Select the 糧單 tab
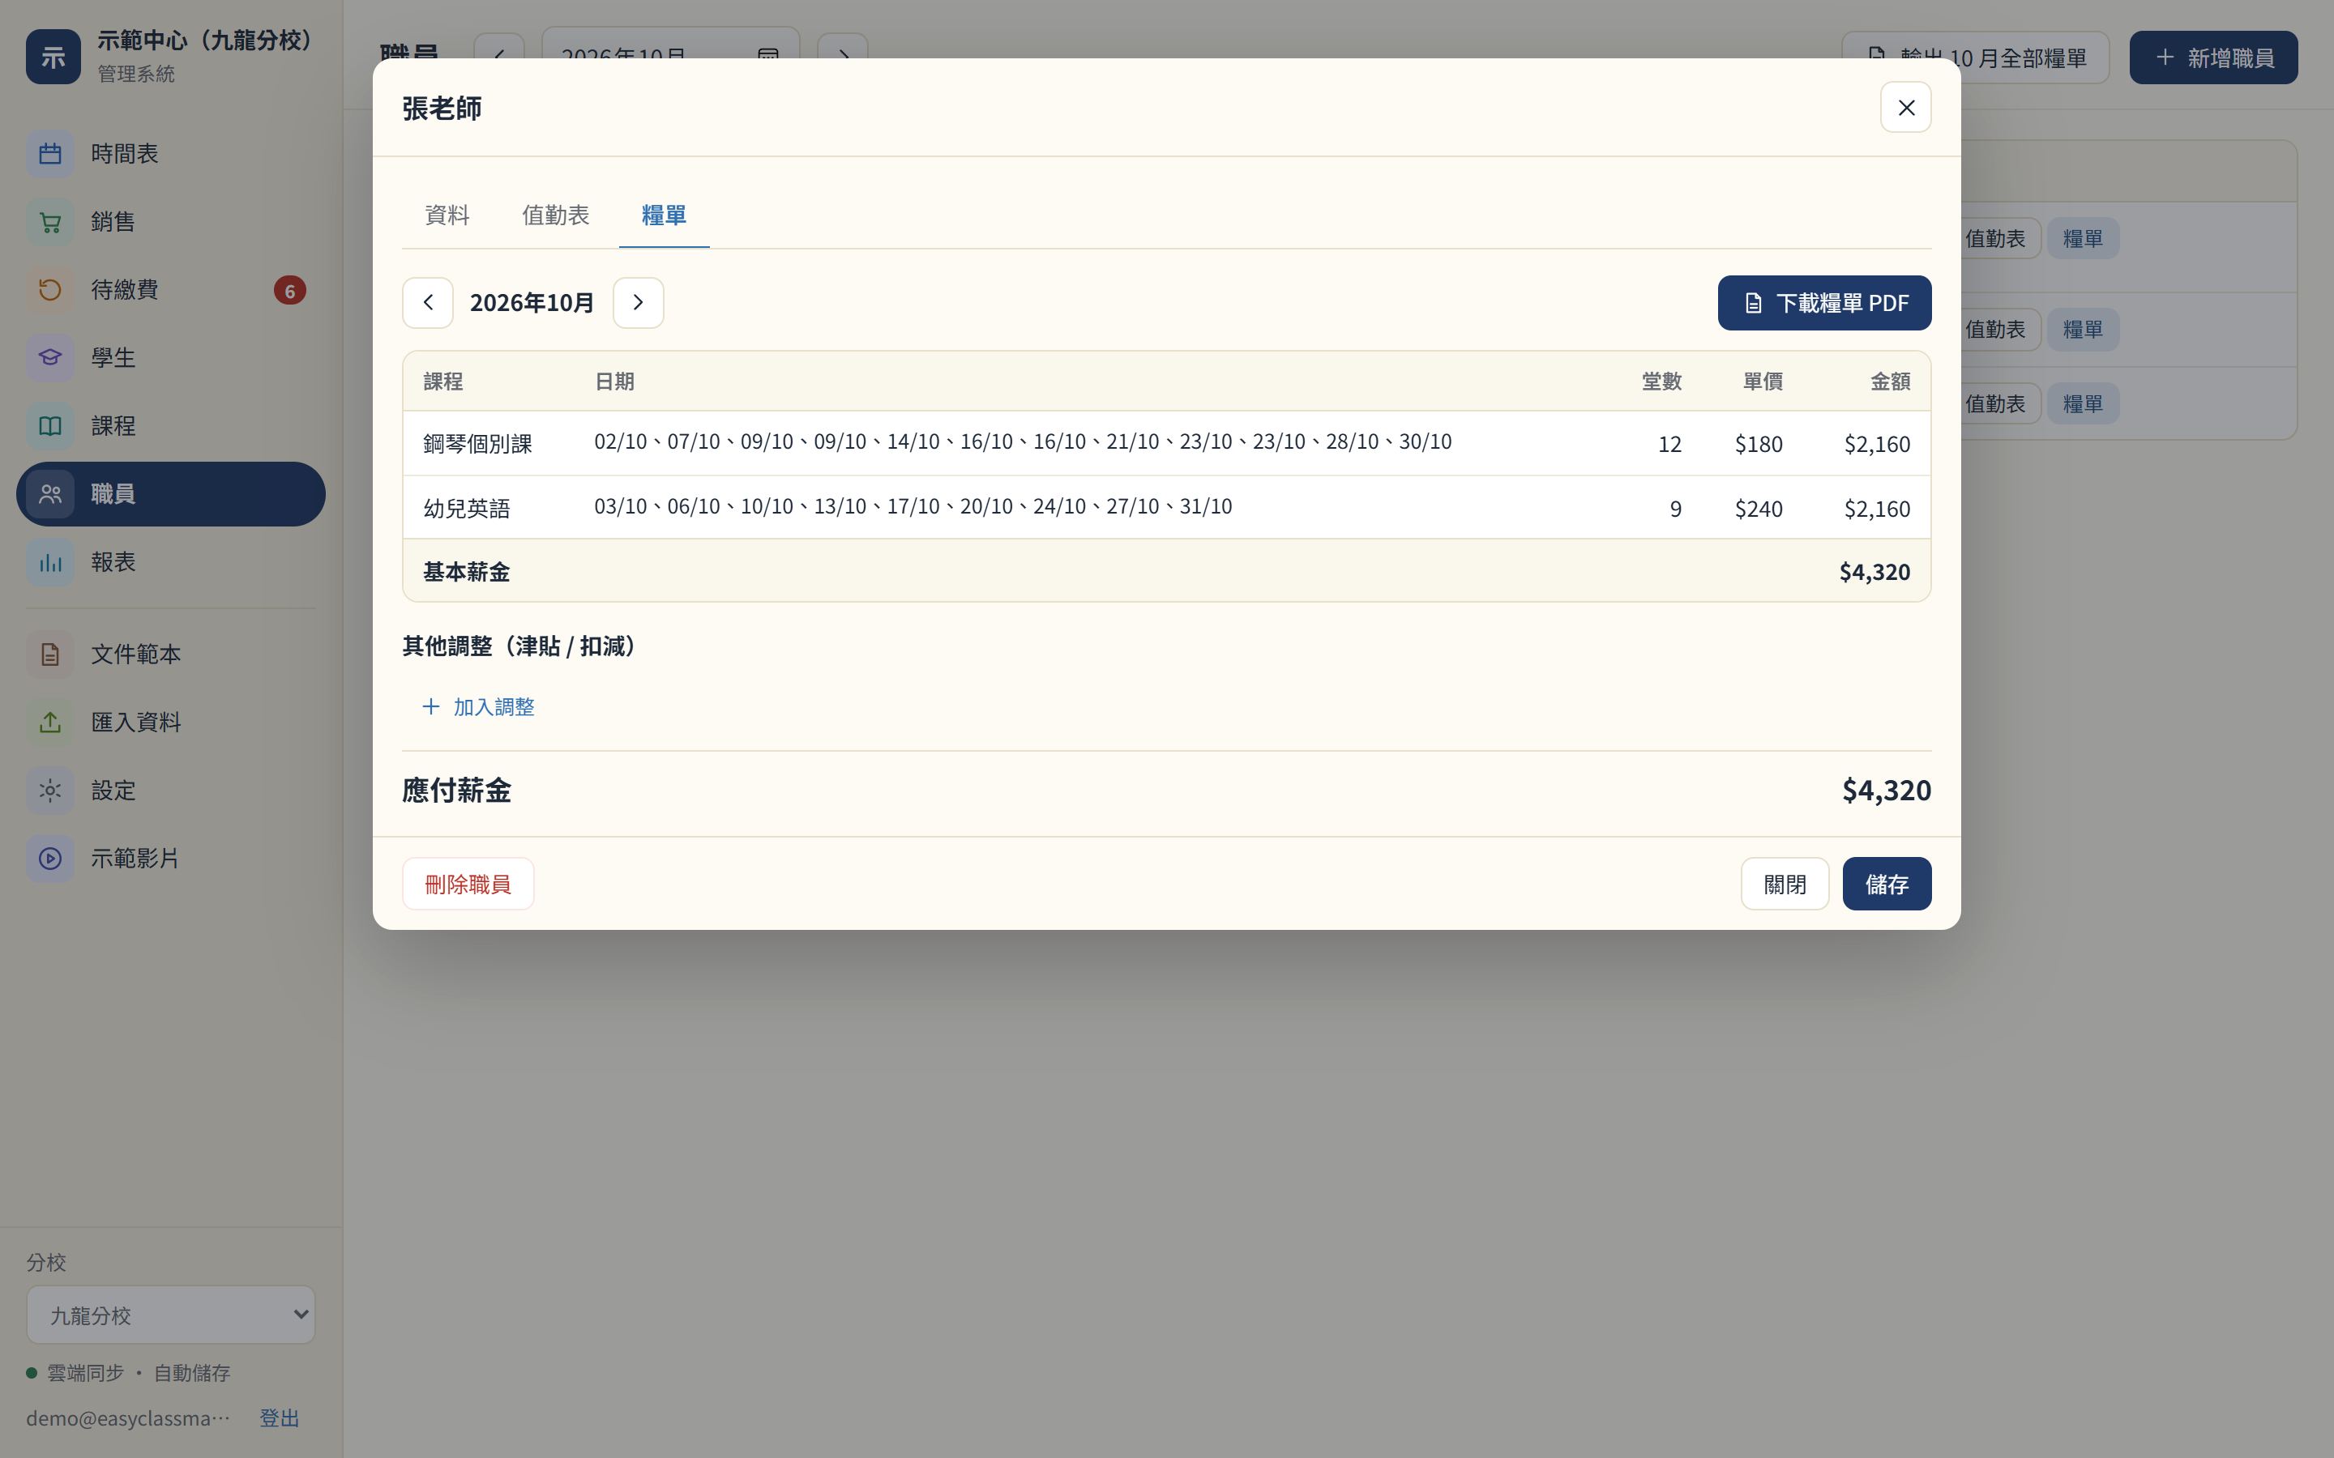2334x1458 pixels. tap(664, 215)
